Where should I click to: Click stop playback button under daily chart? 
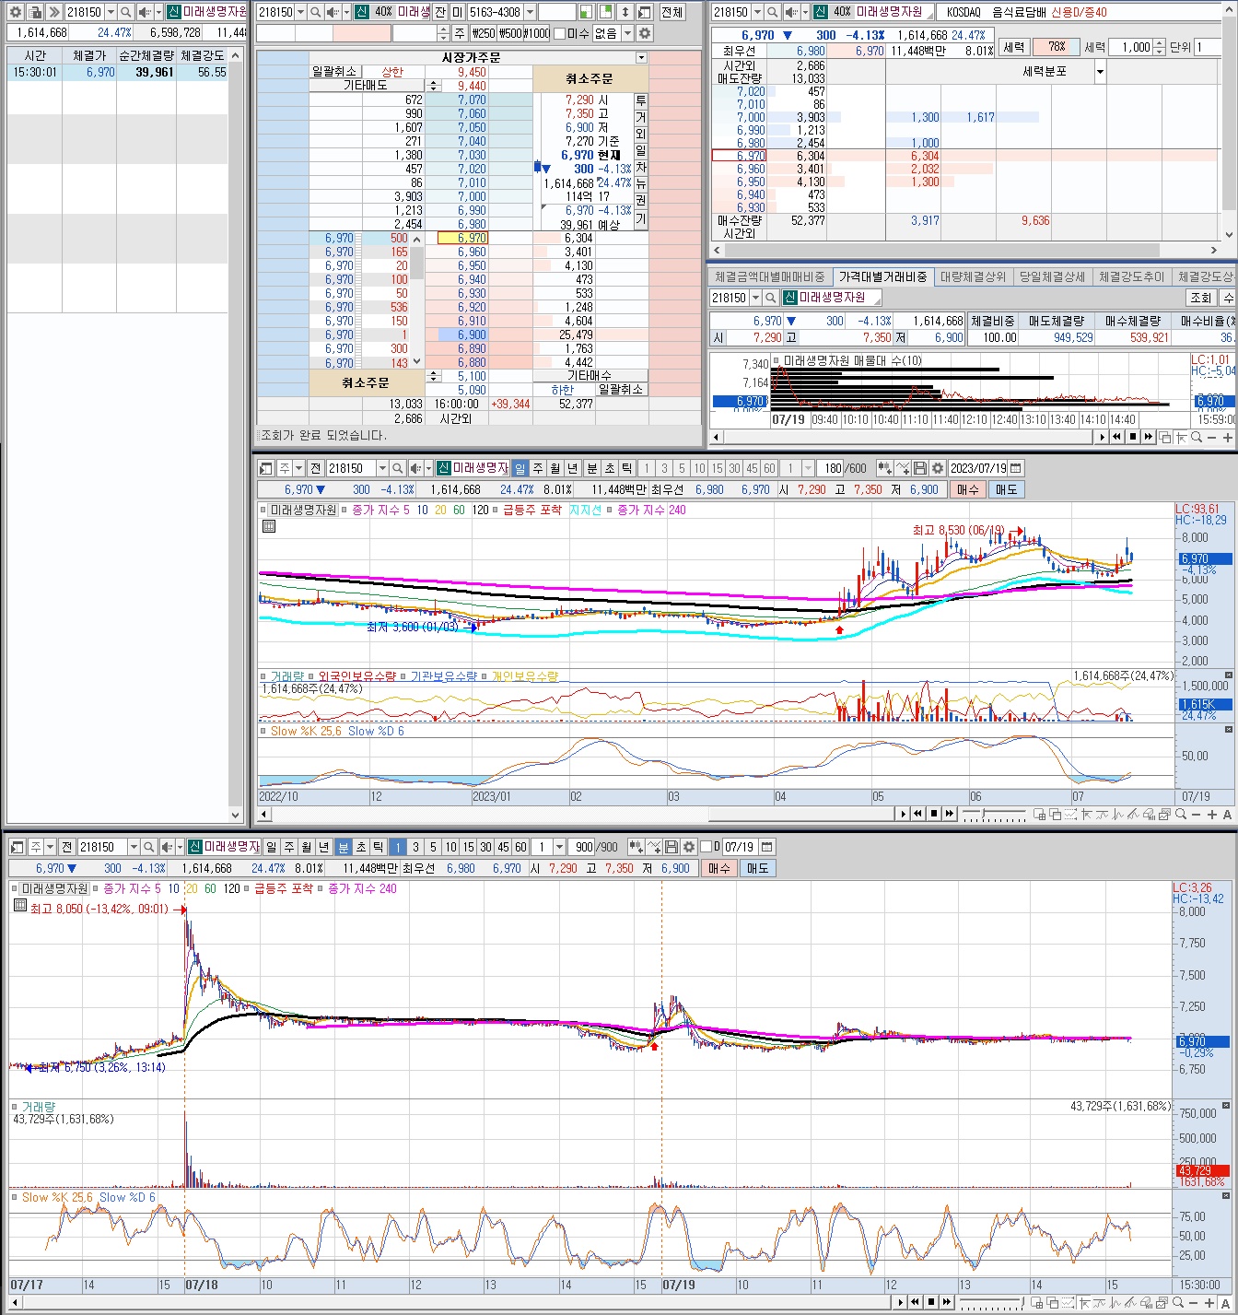(x=933, y=814)
